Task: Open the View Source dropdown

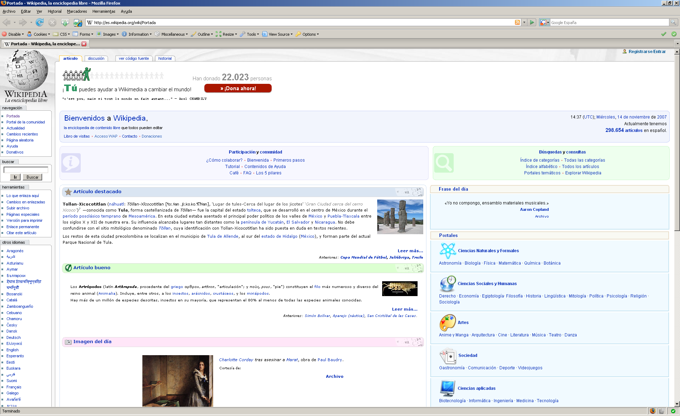Action: (277, 34)
